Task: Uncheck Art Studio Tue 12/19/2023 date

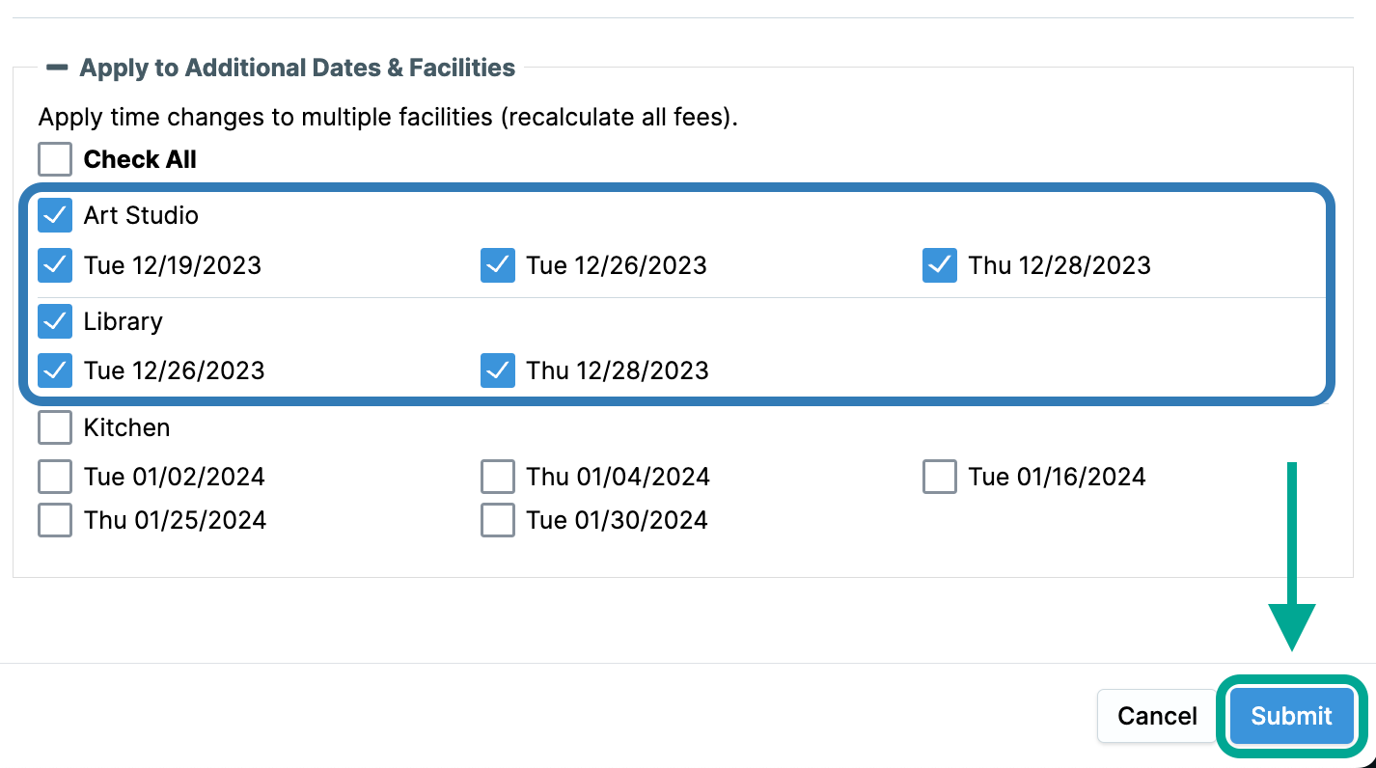Action: click(x=55, y=265)
